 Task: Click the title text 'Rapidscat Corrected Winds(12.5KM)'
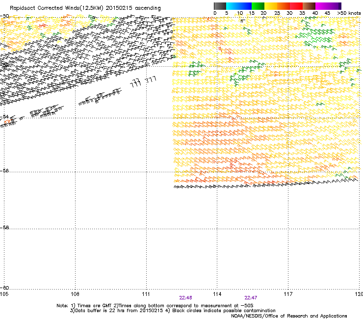pos(56,8)
